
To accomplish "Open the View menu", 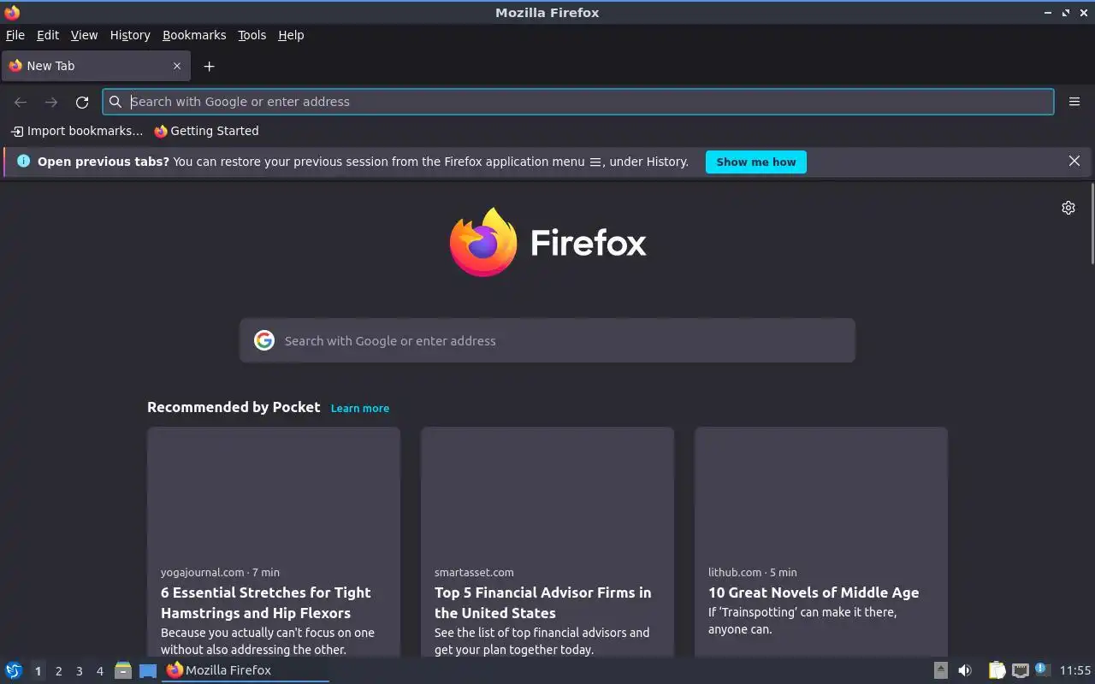I will [x=84, y=35].
